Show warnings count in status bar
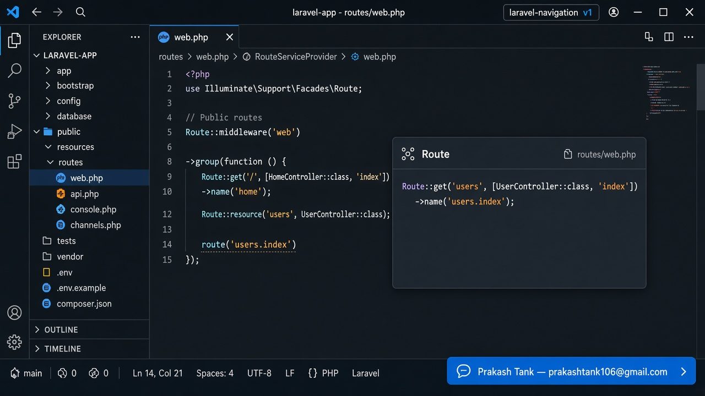This screenshot has width=705, height=396. 99,373
